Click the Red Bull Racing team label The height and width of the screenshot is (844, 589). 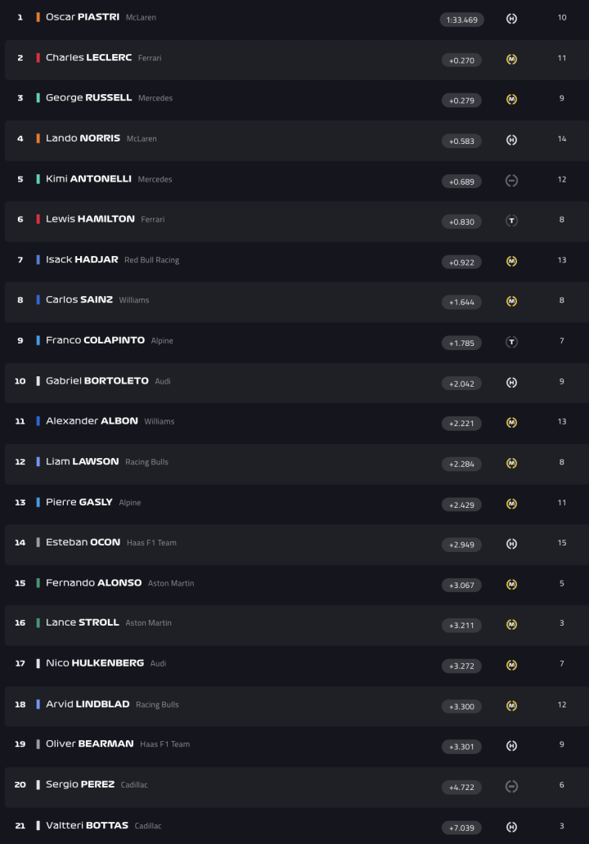(151, 260)
